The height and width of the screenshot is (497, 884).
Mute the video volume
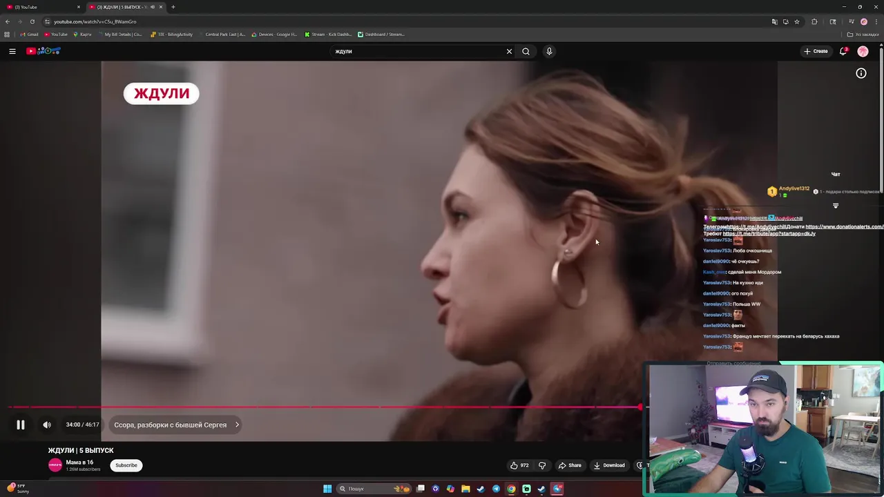pos(47,425)
